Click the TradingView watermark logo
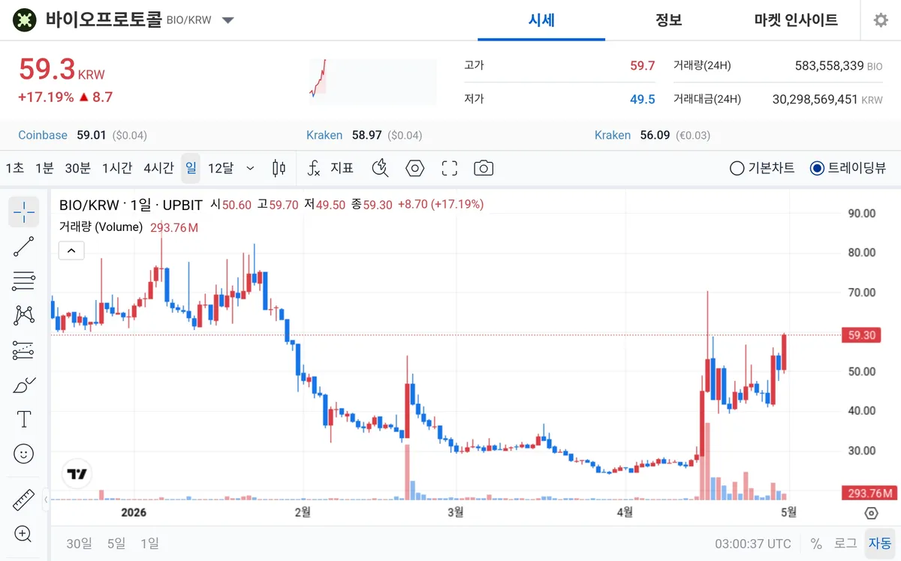This screenshot has height=561, width=901. (77, 473)
